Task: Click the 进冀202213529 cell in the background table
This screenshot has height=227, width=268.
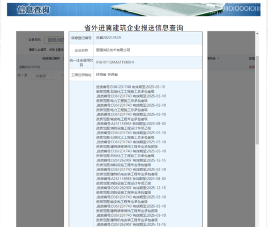Action: tap(29, 67)
